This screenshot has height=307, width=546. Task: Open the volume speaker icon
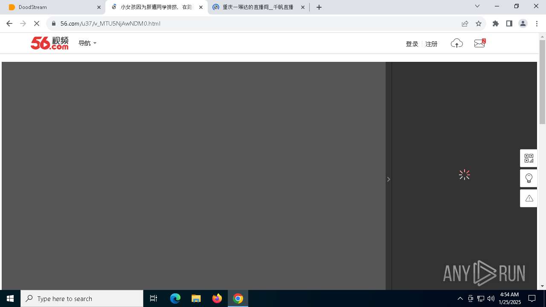[491, 298]
